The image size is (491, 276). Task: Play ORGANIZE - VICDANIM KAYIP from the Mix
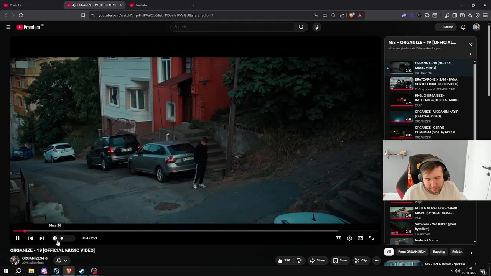point(430,116)
